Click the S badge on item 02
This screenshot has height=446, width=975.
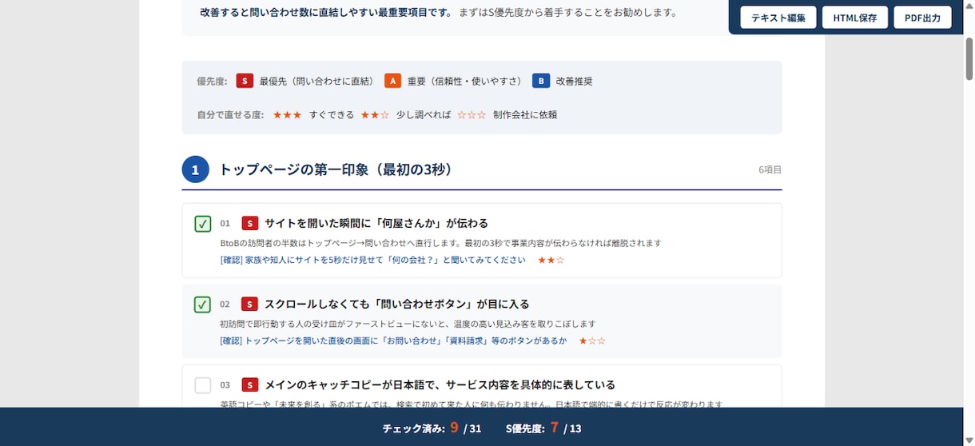250,304
